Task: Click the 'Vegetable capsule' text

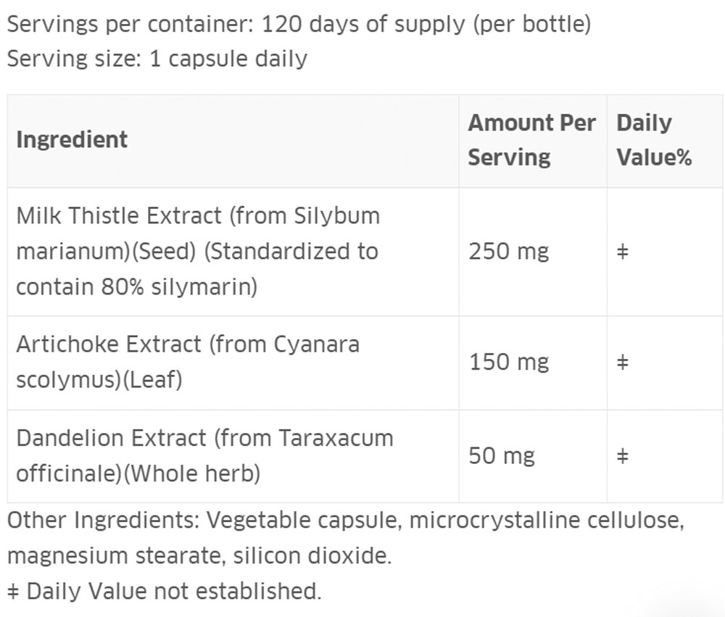Action: coord(302,521)
